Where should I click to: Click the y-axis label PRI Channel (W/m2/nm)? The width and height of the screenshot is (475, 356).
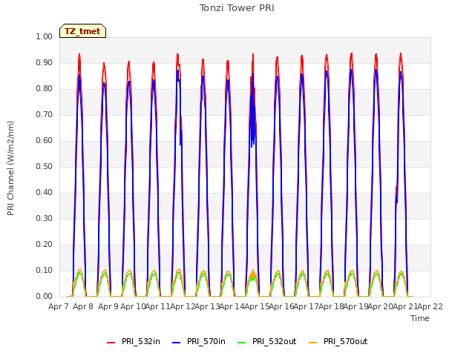point(10,168)
